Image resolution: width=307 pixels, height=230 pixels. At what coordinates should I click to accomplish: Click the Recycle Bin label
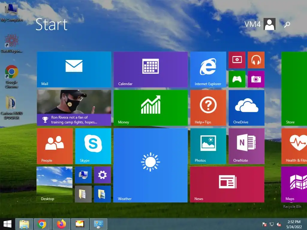[x=292, y=207]
